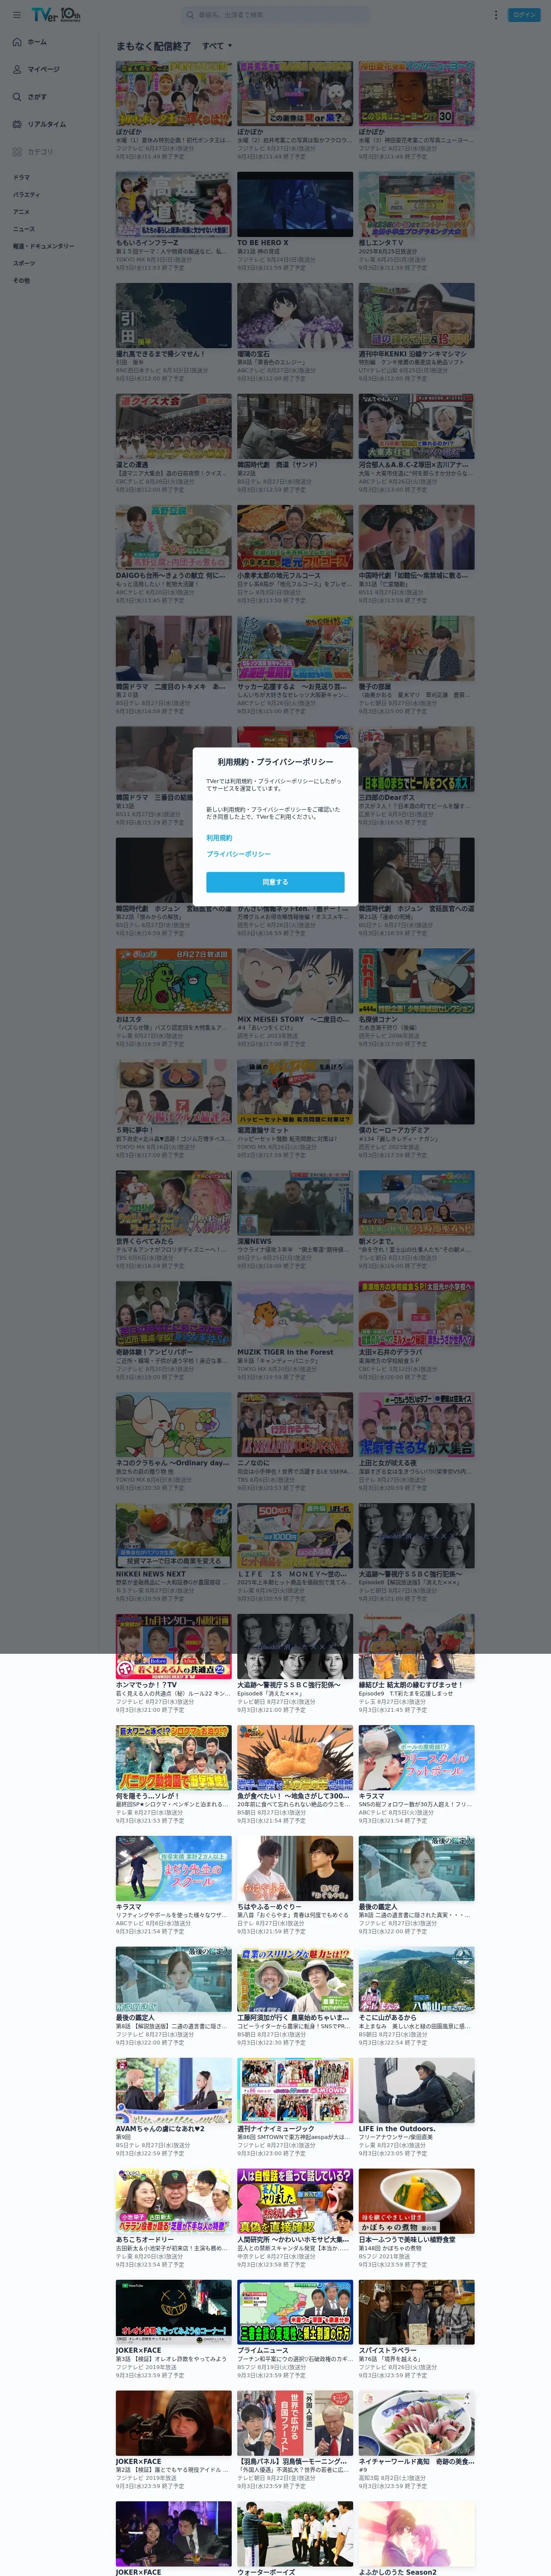Click the 利用規約・プライバシーポリシー dialog heading

[275, 762]
